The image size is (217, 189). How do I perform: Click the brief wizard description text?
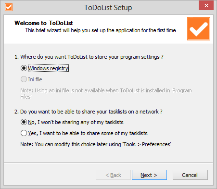click(101, 30)
